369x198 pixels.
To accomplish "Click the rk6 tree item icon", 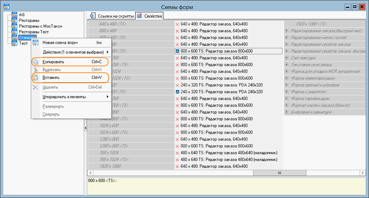I will (x=14, y=15).
